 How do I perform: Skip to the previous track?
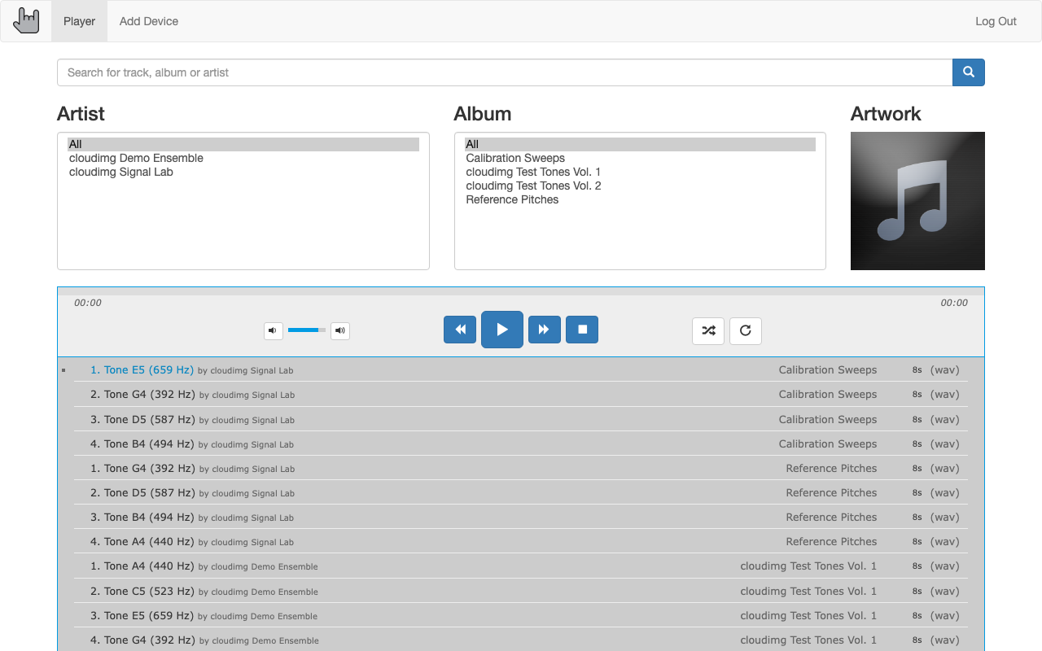click(460, 330)
